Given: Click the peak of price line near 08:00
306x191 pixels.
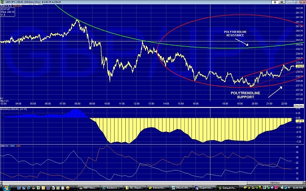Looking at the screenshot, I should click(77, 20).
